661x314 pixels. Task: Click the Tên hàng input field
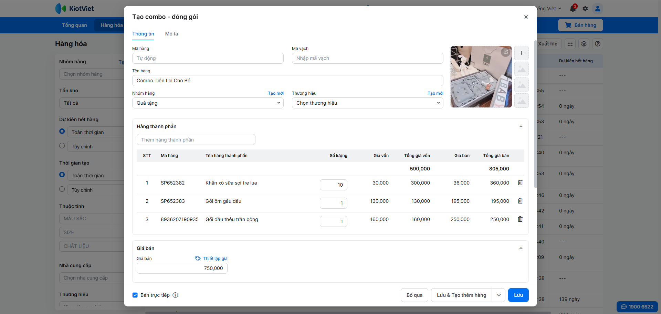pos(288,81)
